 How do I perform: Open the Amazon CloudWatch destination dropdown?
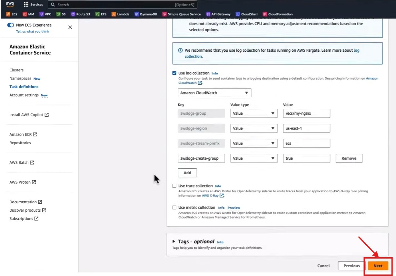(214, 93)
